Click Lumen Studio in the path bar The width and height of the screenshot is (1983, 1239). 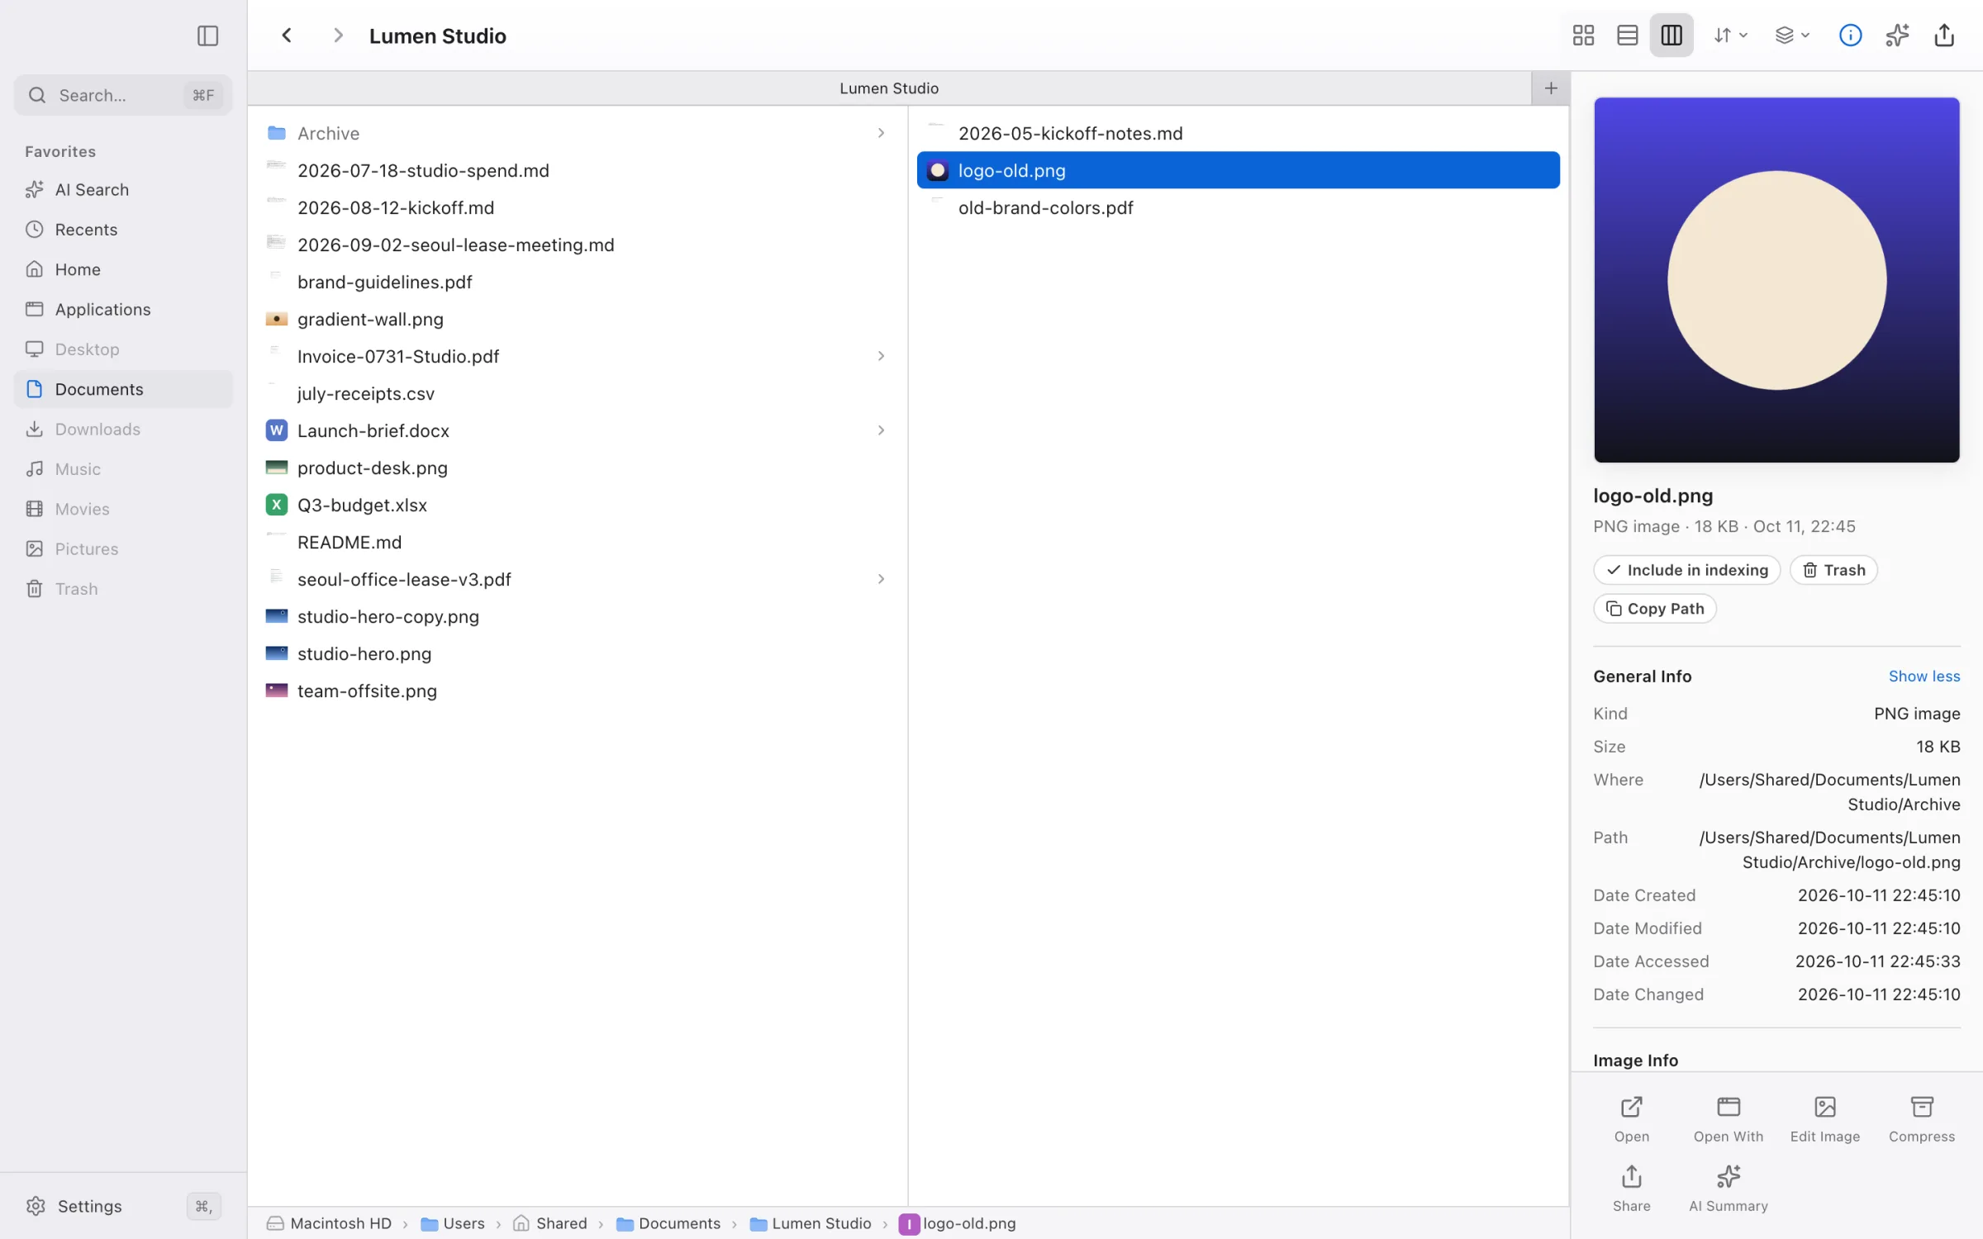810,1223
